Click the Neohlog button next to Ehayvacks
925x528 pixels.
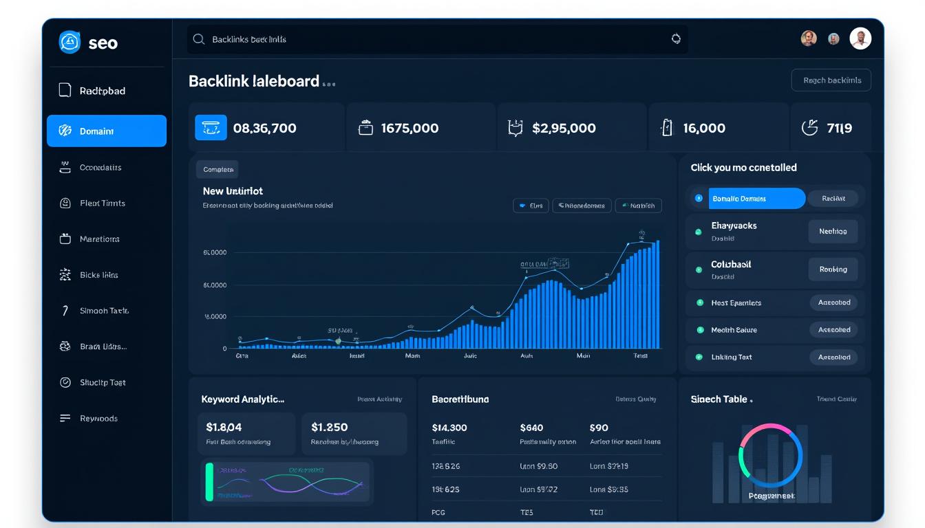click(x=833, y=232)
